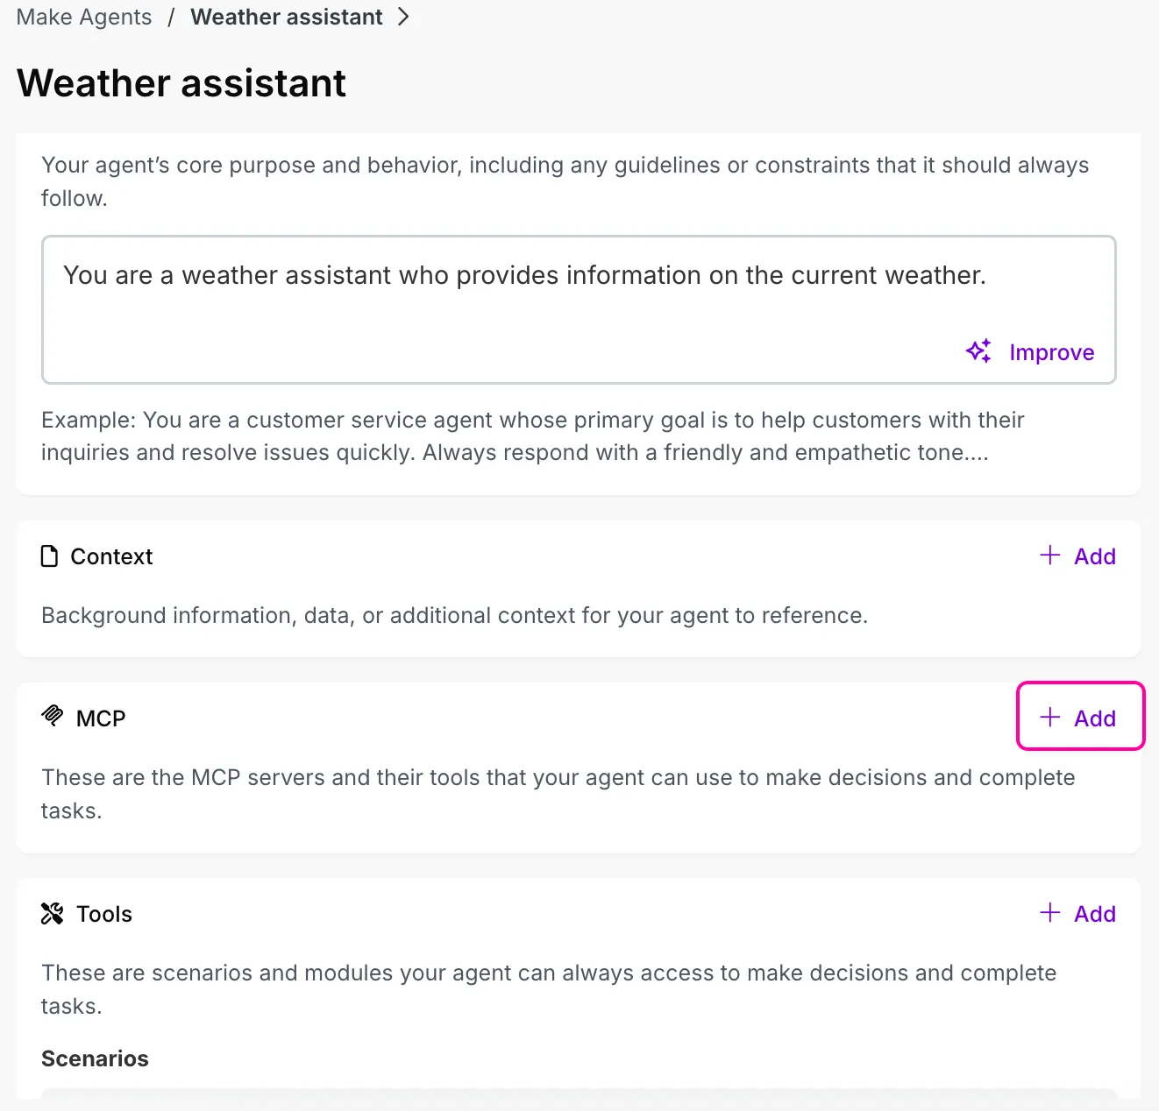Click the Tools wrench and screwdriver icon
This screenshot has width=1159, height=1111.
(53, 914)
